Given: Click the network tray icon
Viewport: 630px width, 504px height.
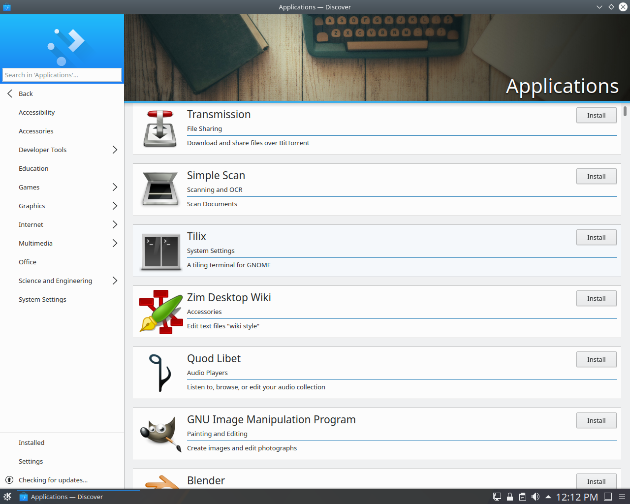Looking at the screenshot, I should [497, 497].
